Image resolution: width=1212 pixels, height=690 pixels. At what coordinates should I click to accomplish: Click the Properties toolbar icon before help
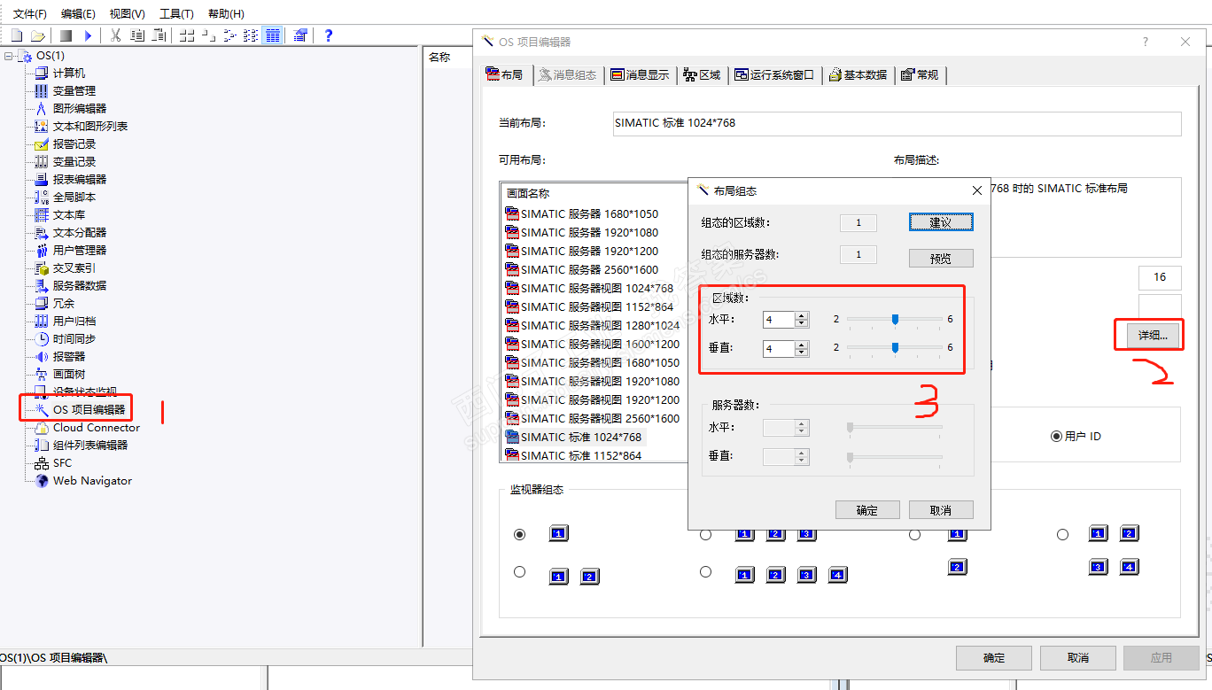click(x=300, y=35)
